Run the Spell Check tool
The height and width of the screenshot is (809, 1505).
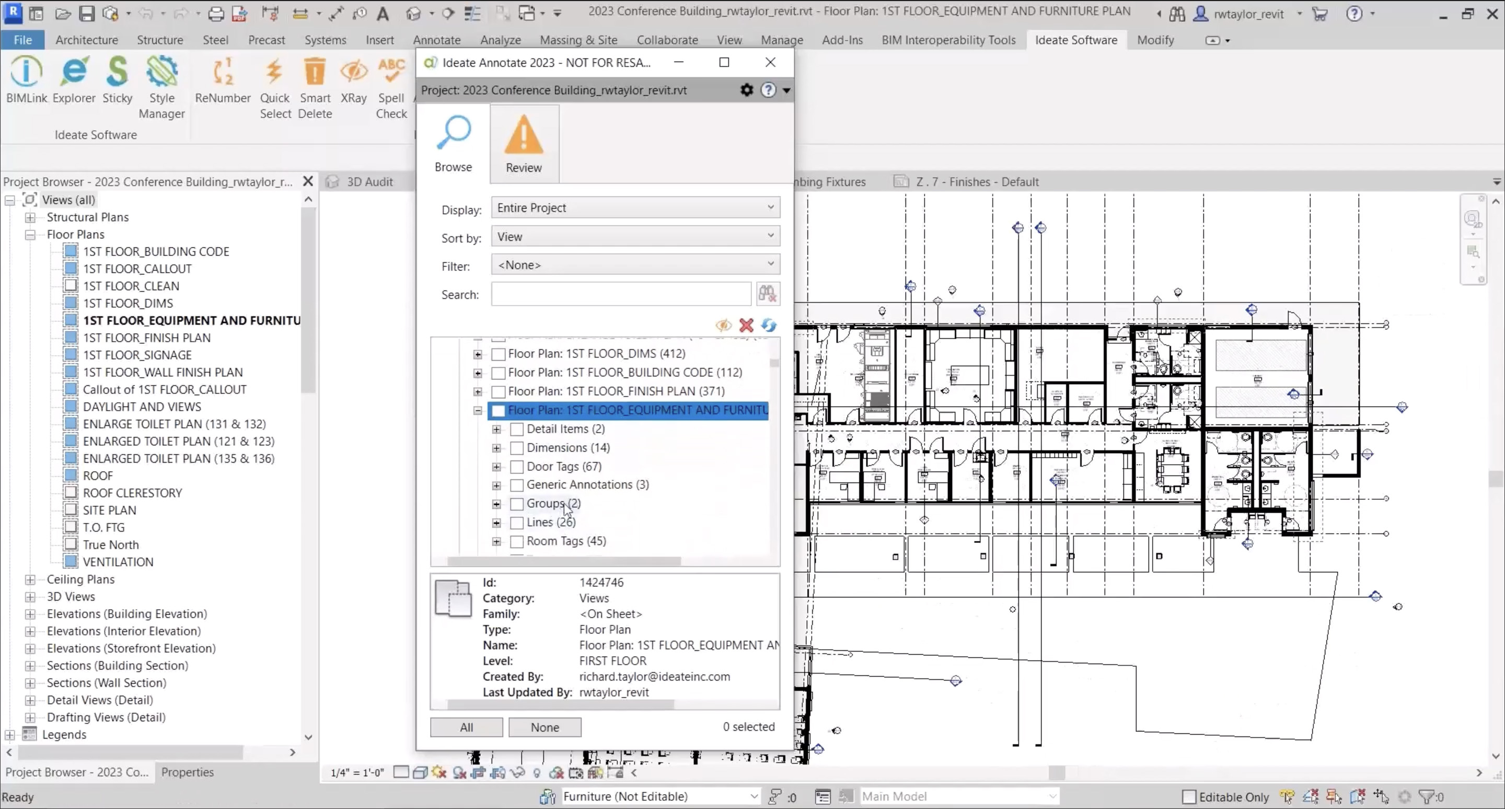tap(391, 88)
